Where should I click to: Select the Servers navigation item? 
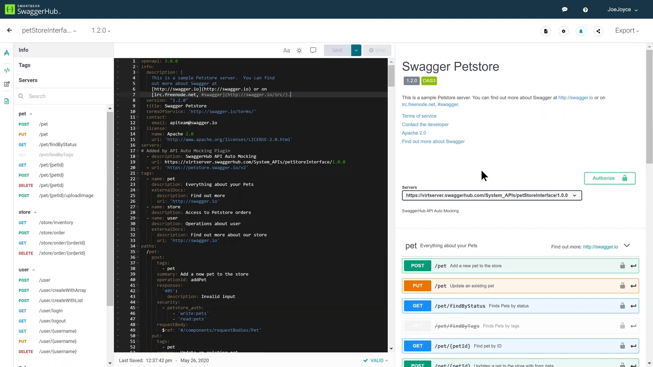click(x=64, y=80)
